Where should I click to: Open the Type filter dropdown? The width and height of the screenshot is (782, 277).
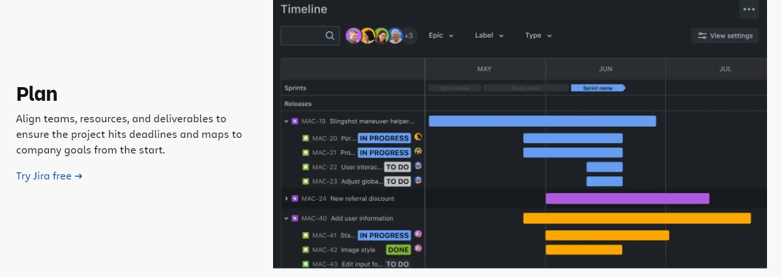click(x=539, y=36)
